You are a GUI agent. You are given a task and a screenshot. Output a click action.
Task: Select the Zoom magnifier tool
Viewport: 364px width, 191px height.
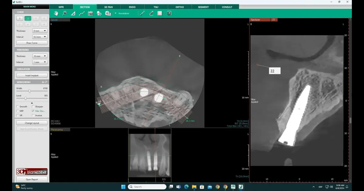(64, 13)
